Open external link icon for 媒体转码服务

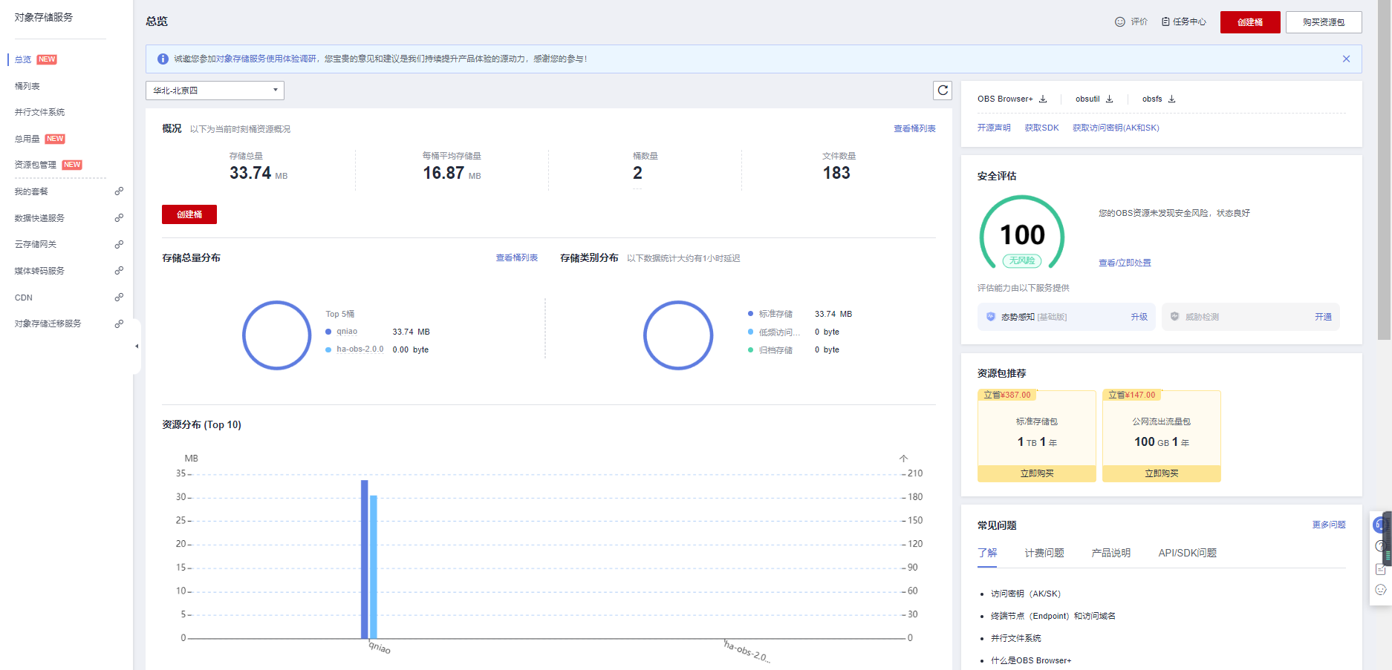[119, 271]
